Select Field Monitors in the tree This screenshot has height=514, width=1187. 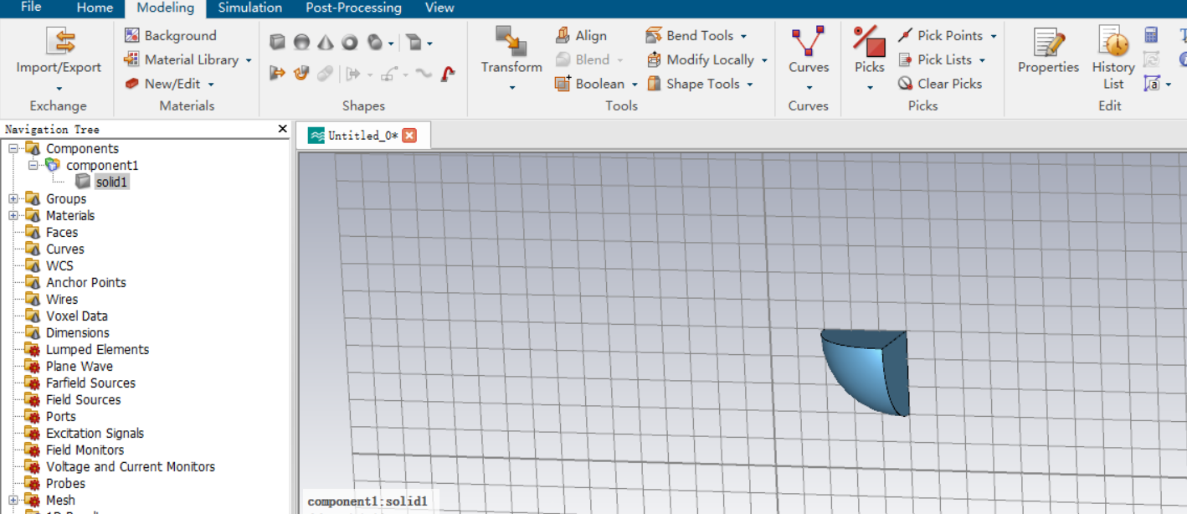click(85, 450)
